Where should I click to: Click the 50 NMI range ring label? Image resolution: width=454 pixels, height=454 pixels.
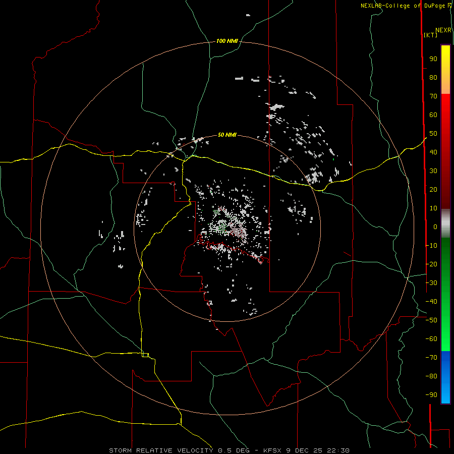point(227,135)
